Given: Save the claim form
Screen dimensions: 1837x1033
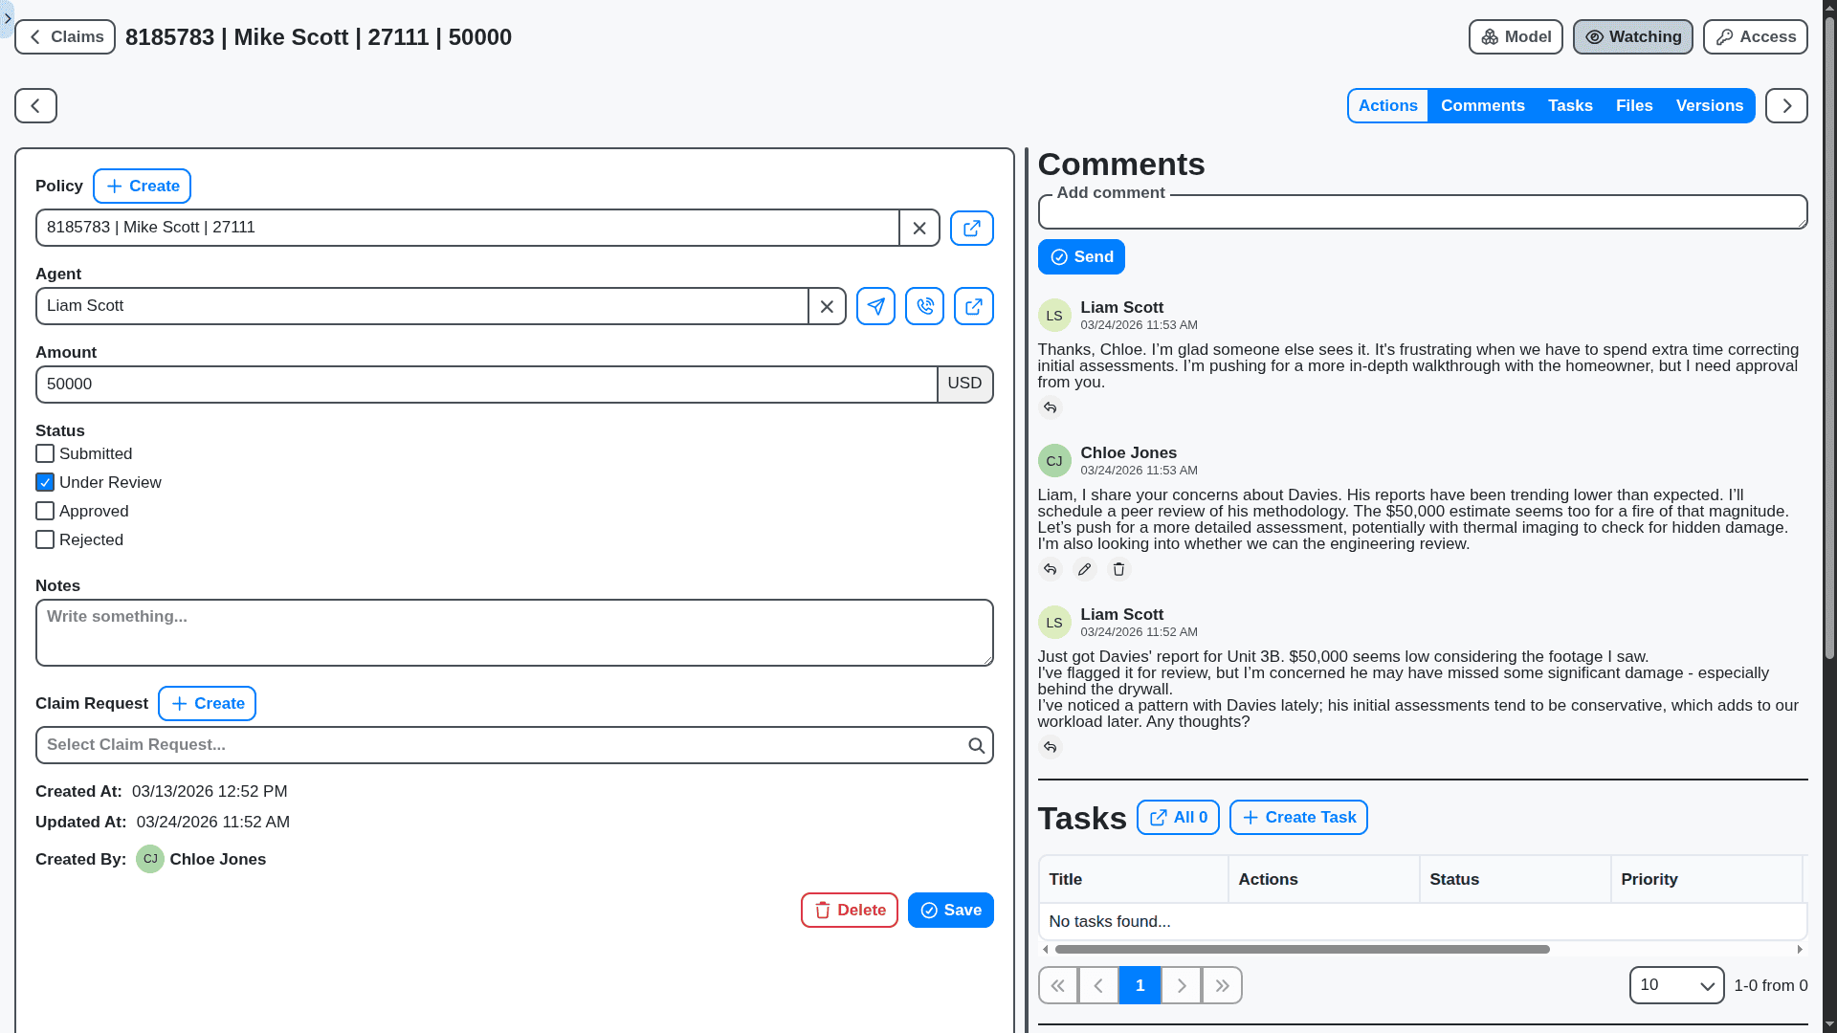Looking at the screenshot, I should [x=950, y=910].
